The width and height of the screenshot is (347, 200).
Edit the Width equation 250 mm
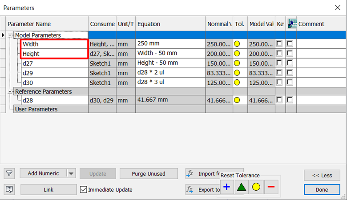pyautogui.click(x=170, y=43)
